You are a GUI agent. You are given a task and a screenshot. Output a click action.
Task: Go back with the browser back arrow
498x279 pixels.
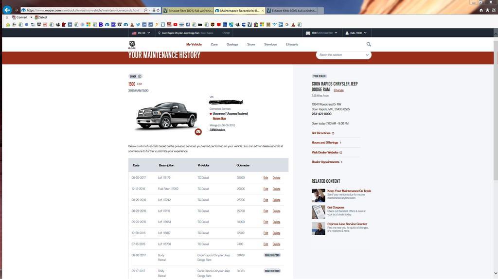pos(7,10)
